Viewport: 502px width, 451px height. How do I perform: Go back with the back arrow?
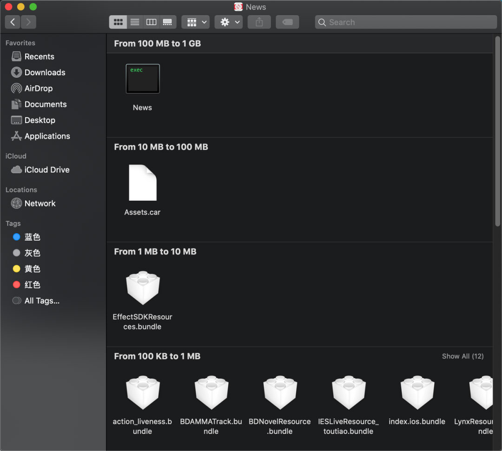(13, 22)
